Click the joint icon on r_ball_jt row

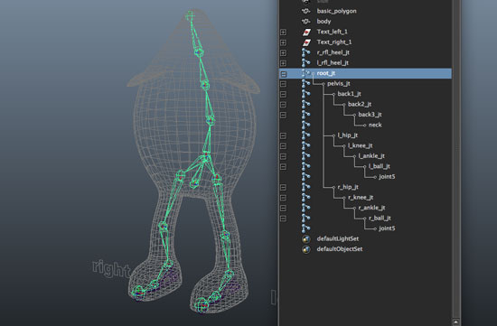[x=305, y=219]
